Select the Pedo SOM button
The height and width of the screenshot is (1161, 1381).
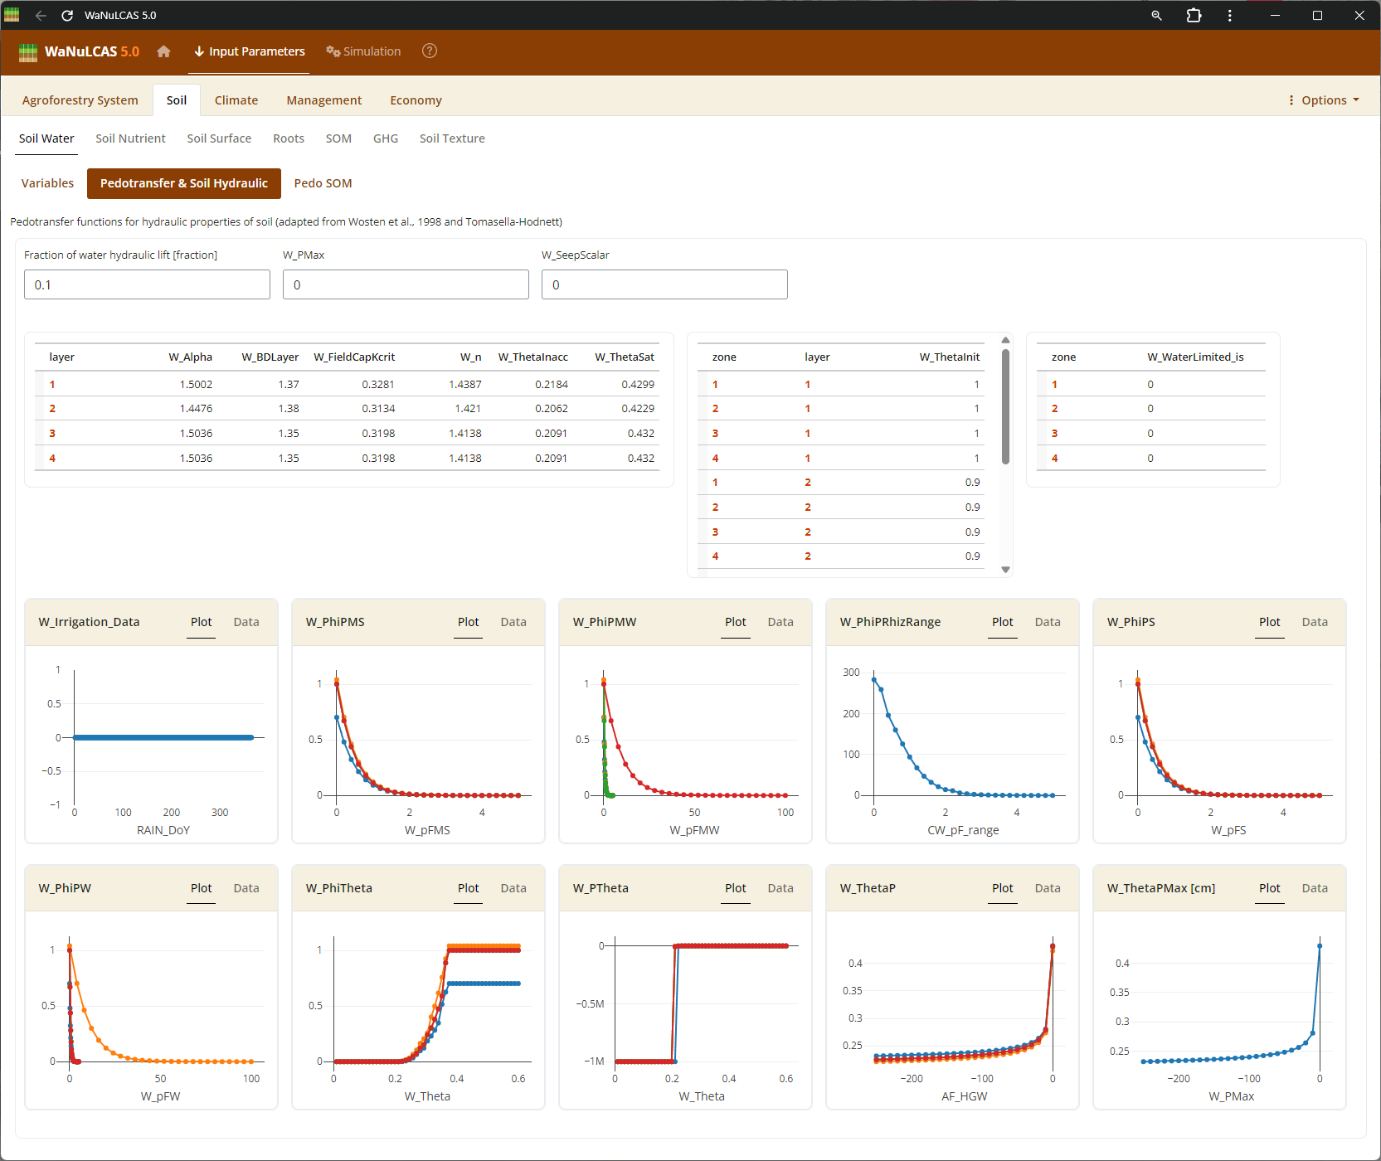pos(323,183)
